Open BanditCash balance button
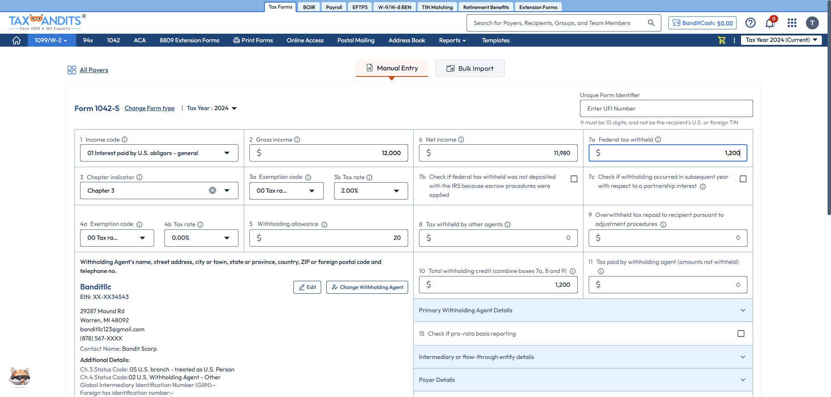 click(x=702, y=23)
